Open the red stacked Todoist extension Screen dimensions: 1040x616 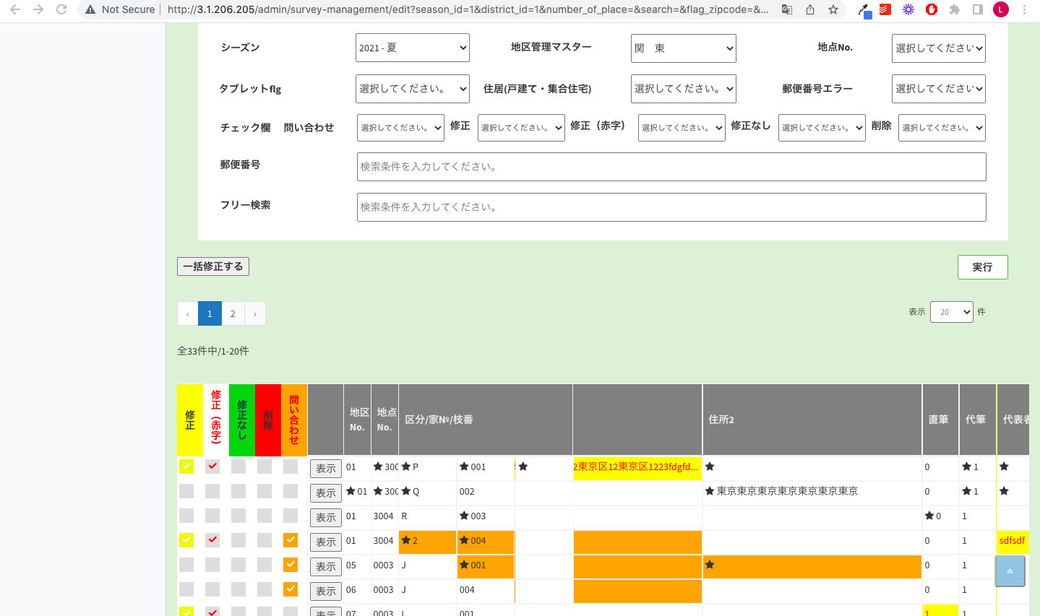coord(885,9)
